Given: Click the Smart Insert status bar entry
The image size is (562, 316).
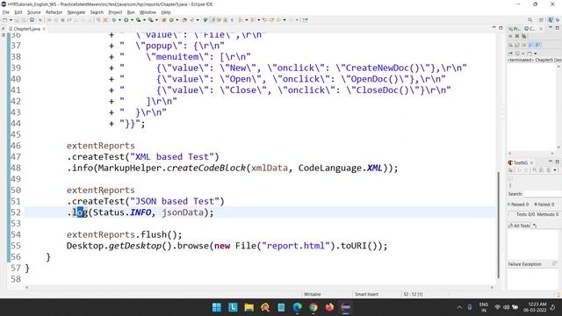Looking at the screenshot, I should [x=366, y=294].
